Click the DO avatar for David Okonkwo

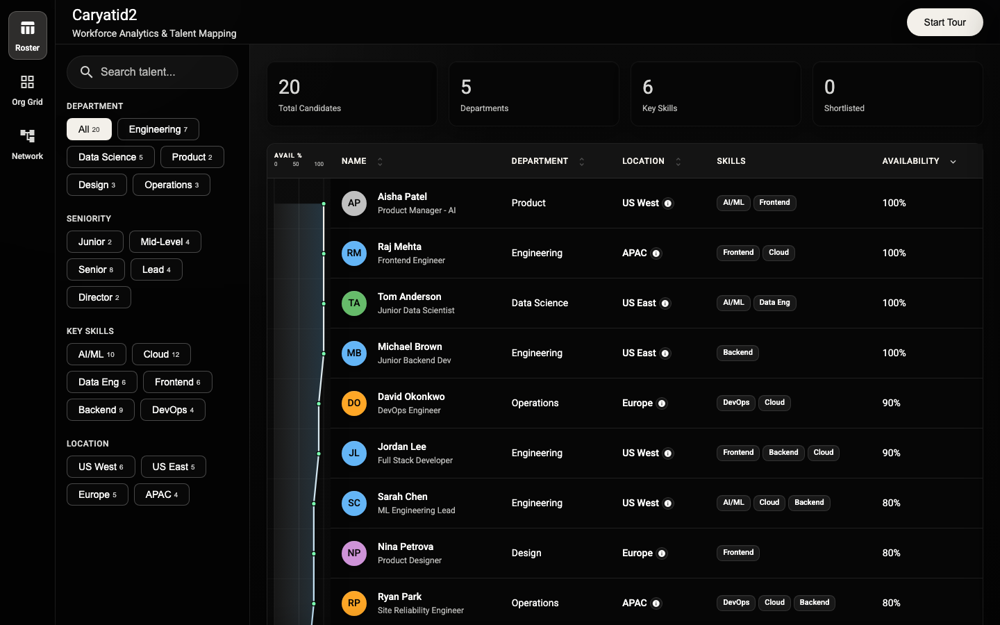(x=354, y=403)
